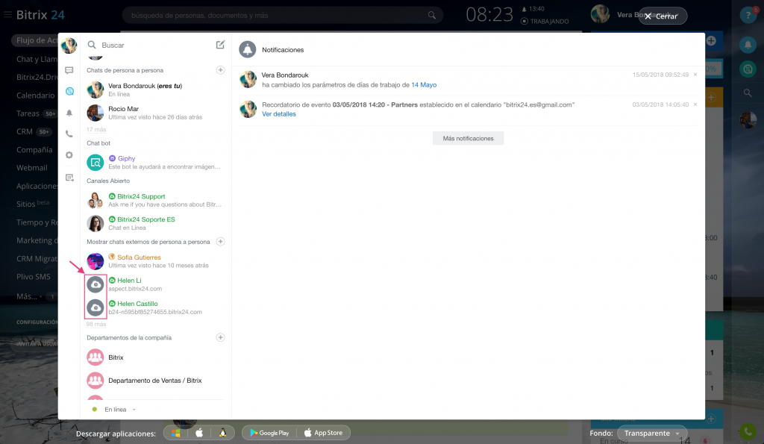Open Helen Castillo cloud avatar chat

pos(95,307)
